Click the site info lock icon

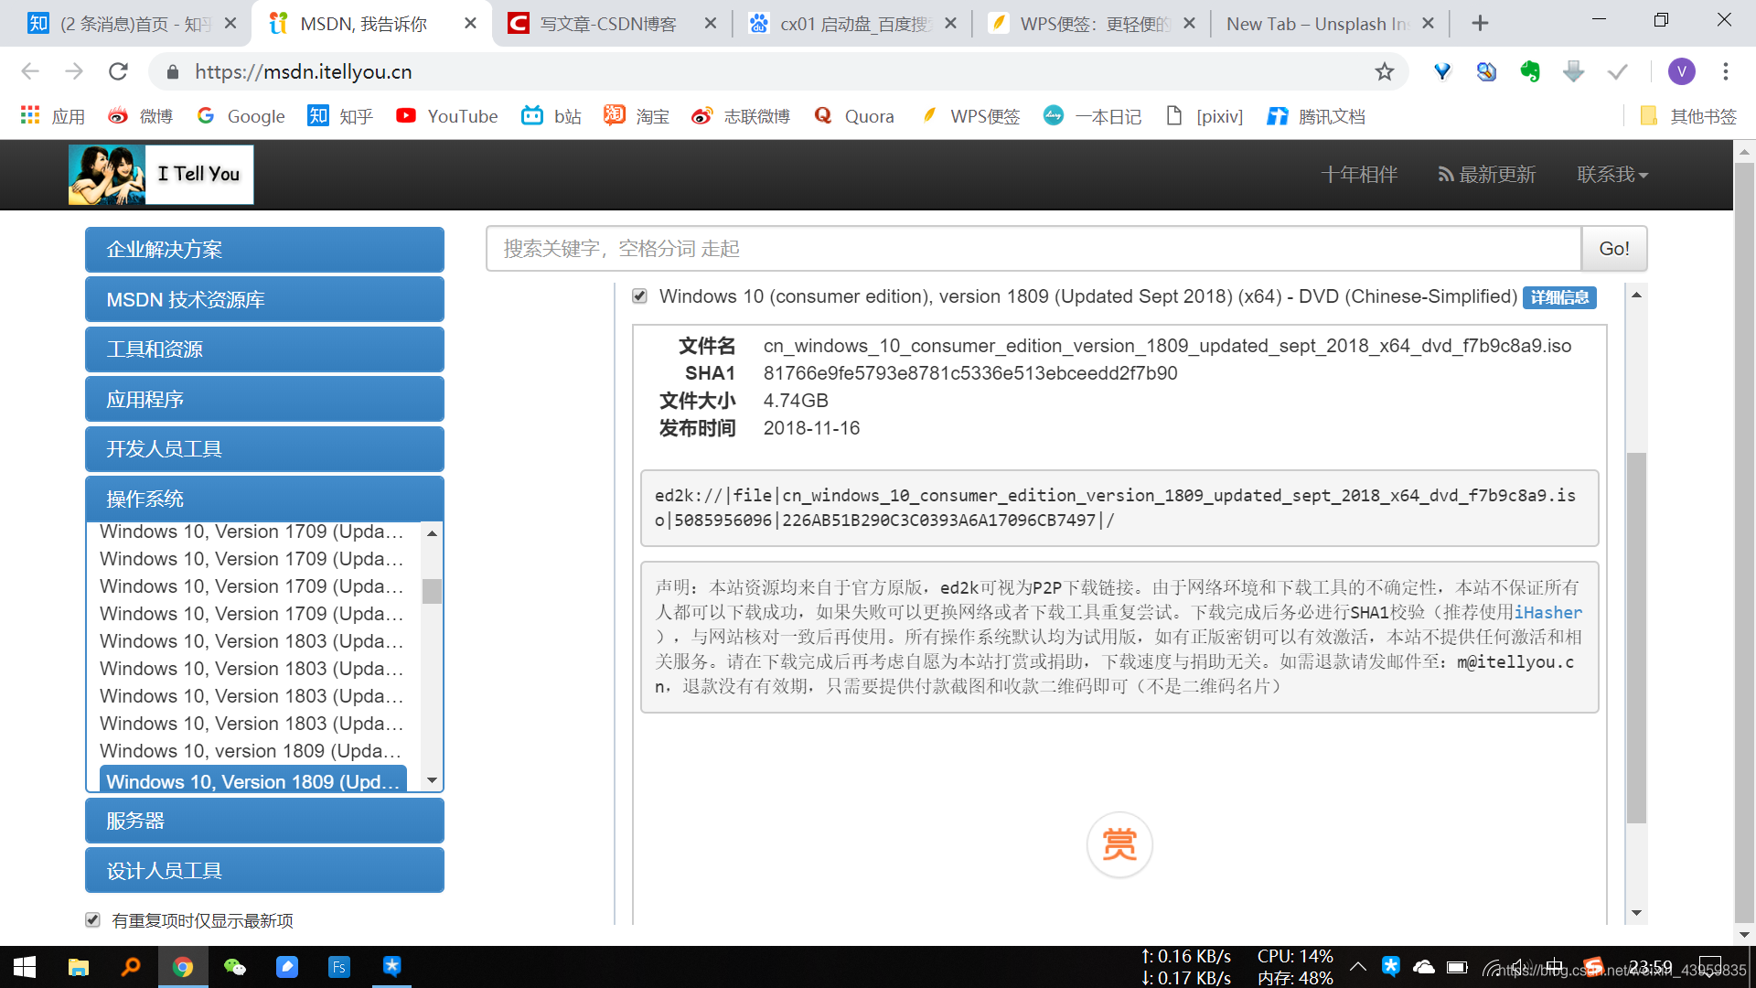click(173, 71)
